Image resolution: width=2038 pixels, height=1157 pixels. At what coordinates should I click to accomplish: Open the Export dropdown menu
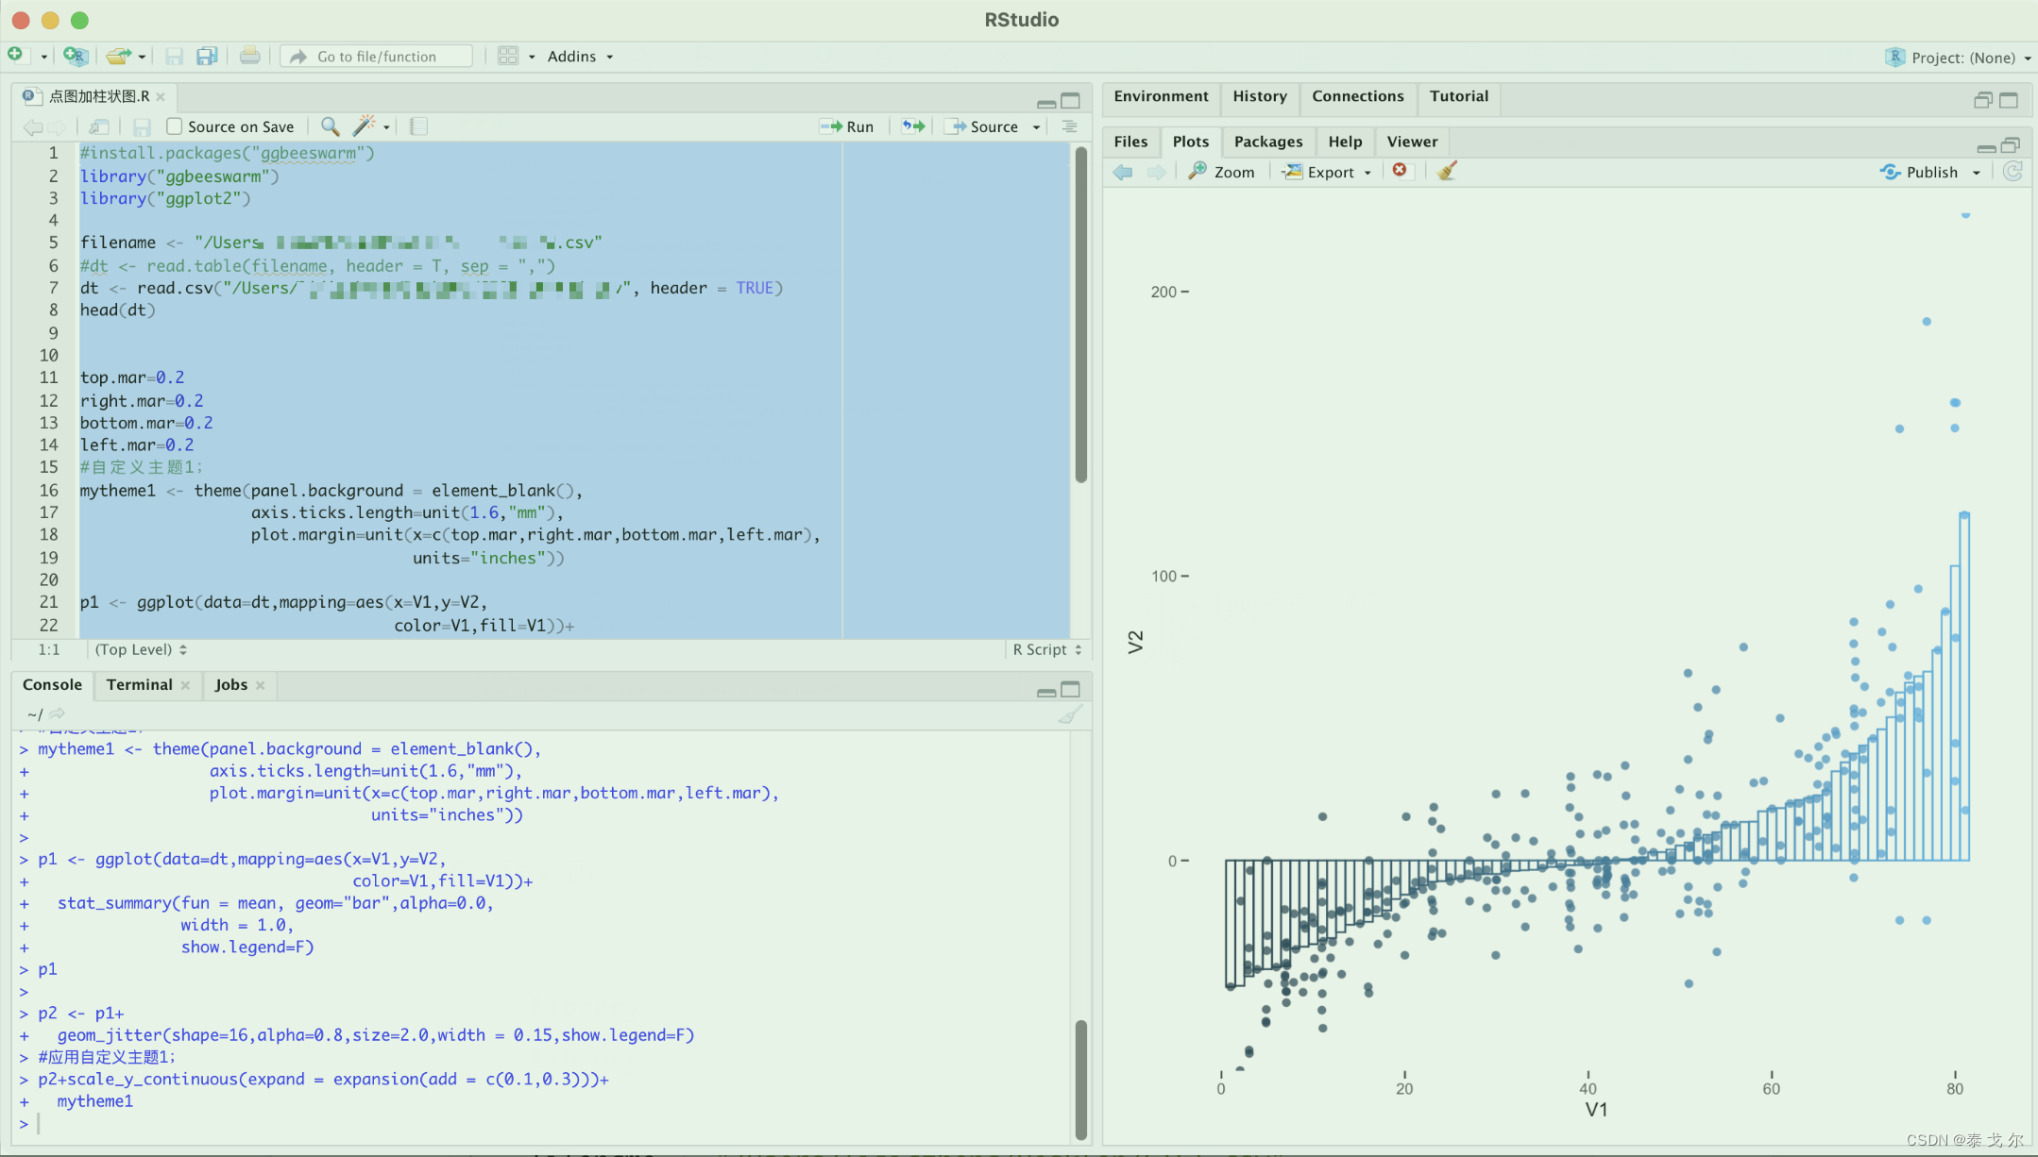pyautogui.click(x=1326, y=172)
